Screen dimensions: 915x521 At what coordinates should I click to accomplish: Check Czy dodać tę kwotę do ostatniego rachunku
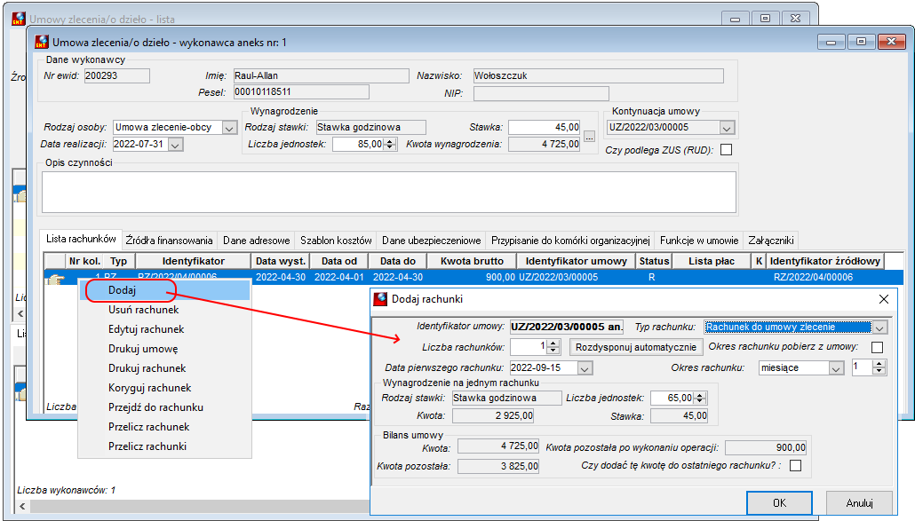pyautogui.click(x=795, y=466)
